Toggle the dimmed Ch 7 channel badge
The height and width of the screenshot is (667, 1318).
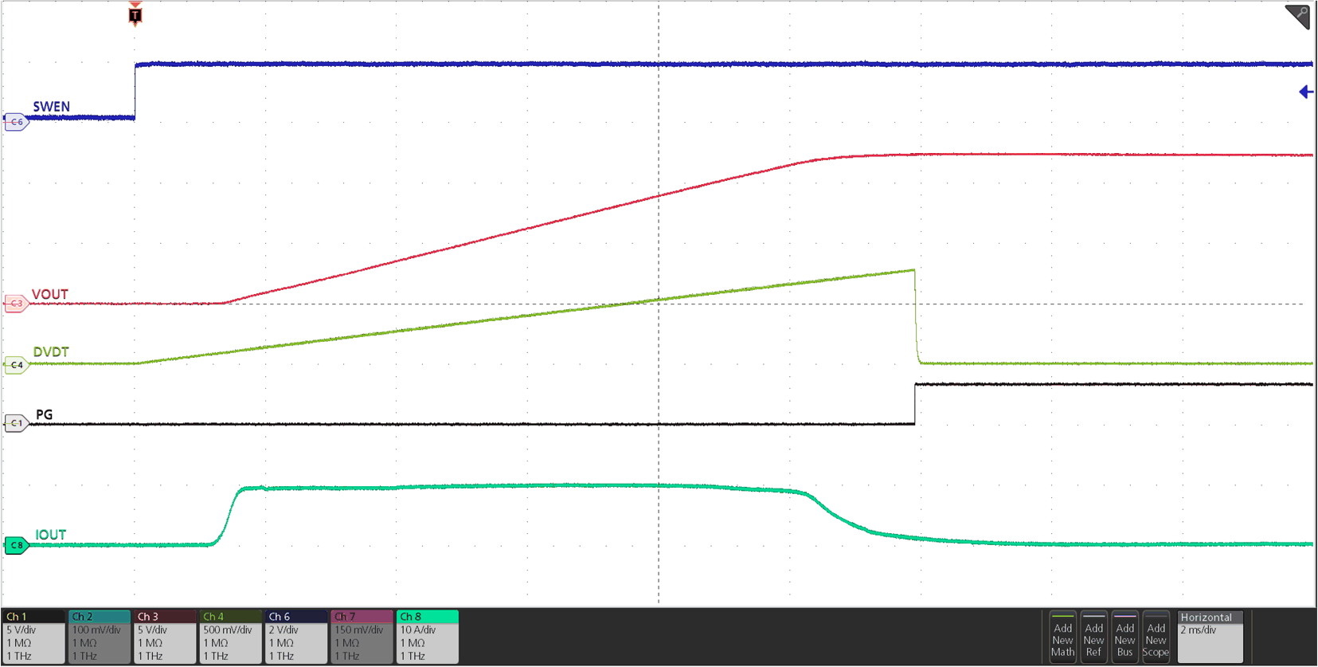362,637
